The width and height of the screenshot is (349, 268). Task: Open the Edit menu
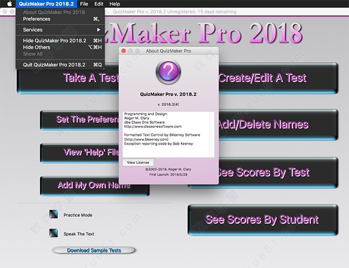pos(99,4)
